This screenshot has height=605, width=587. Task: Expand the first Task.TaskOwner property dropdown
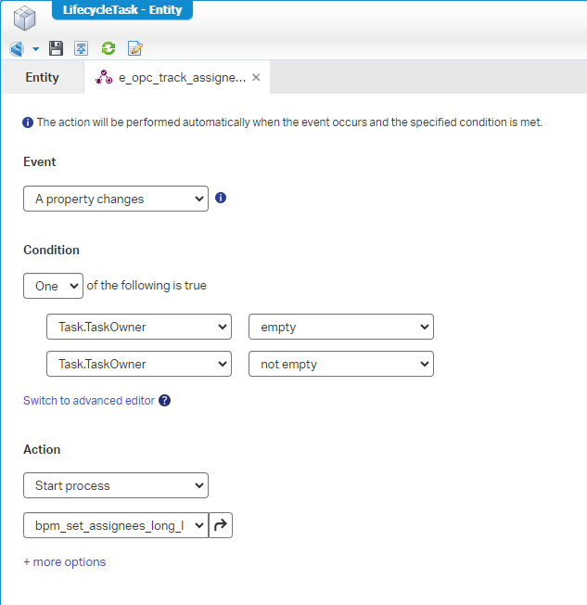click(x=138, y=327)
